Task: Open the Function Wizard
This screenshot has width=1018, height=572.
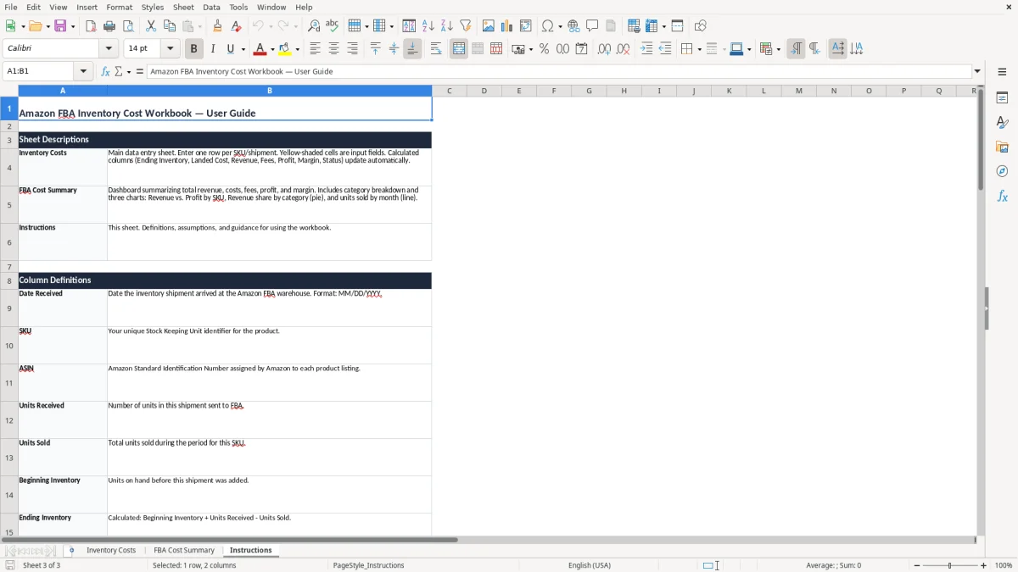Action: coord(105,71)
